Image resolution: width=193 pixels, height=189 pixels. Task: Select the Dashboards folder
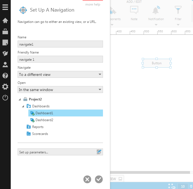41,106
